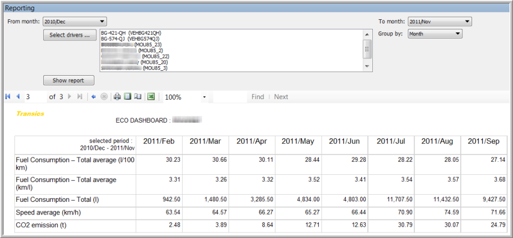
Task: Print the report with the printer icon
Action: click(117, 97)
